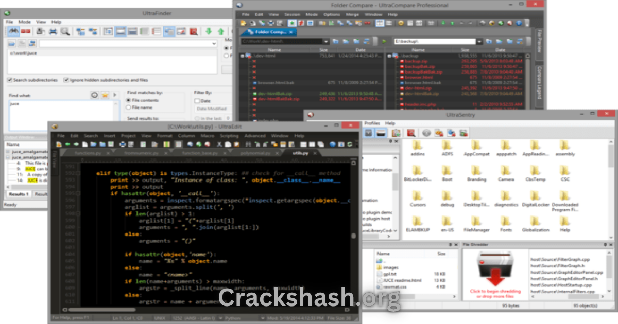Click the Name column header in left UltraCompare pane
The image size is (618, 324).
(x=274, y=50)
